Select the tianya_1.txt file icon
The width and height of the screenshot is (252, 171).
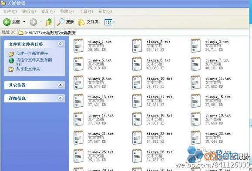tap(78, 46)
